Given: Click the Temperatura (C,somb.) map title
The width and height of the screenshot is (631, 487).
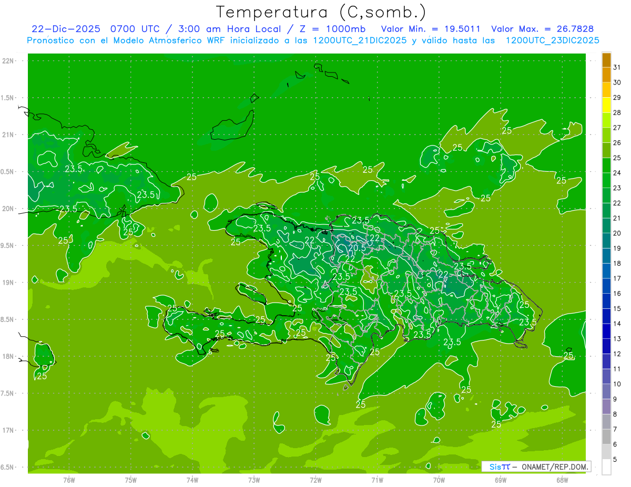Looking at the screenshot, I should tap(321, 12).
